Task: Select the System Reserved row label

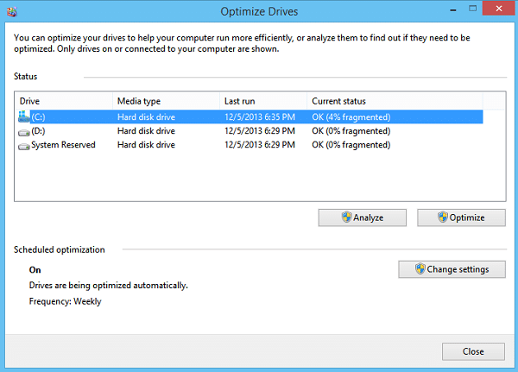Action: (63, 145)
